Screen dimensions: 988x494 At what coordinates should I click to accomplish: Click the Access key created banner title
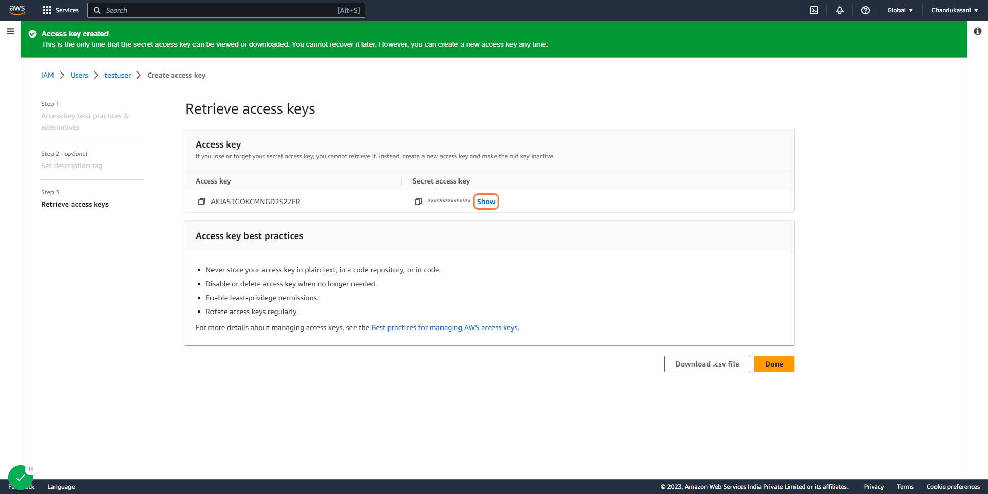75,34
